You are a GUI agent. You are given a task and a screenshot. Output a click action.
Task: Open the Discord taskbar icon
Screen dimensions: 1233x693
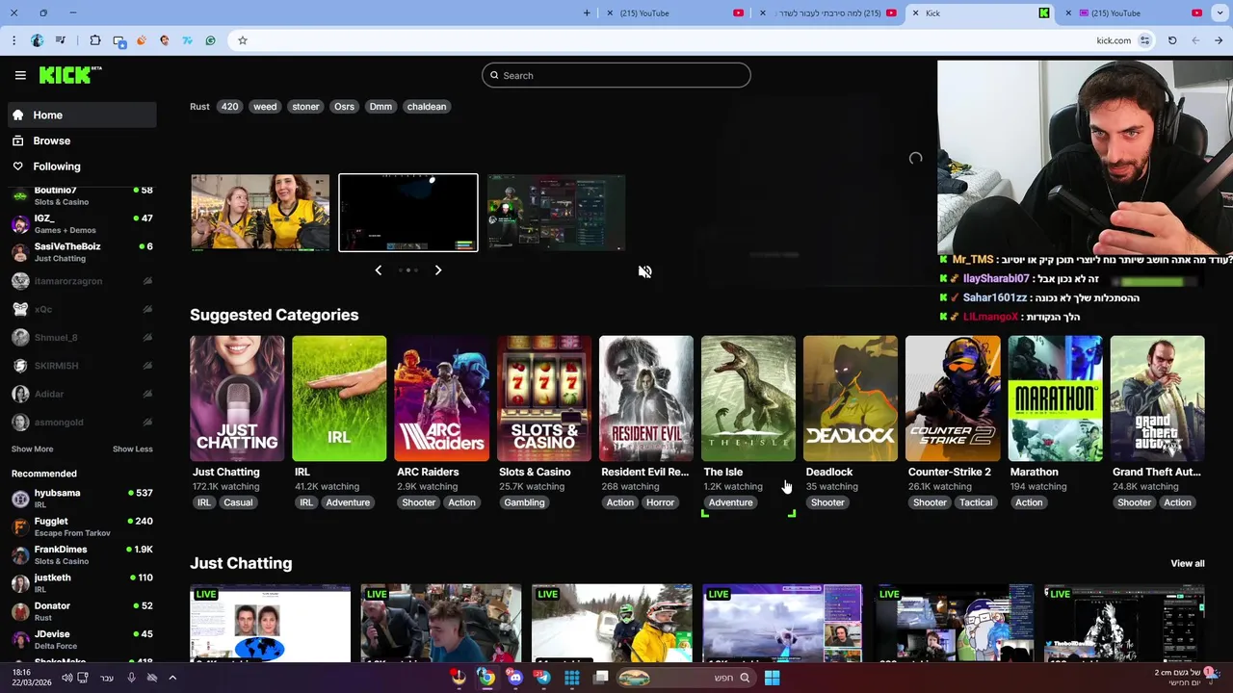pyautogui.click(x=515, y=678)
